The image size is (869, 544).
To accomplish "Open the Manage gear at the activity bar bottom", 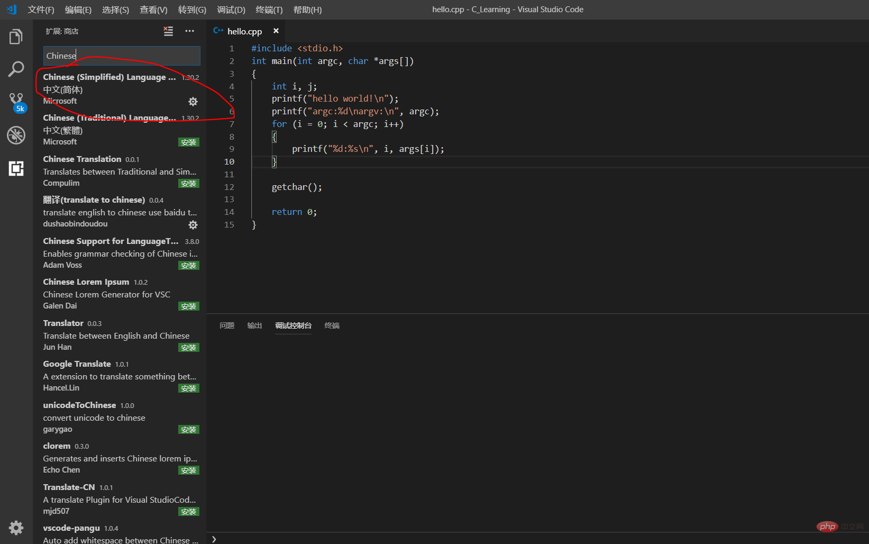I will (x=16, y=528).
